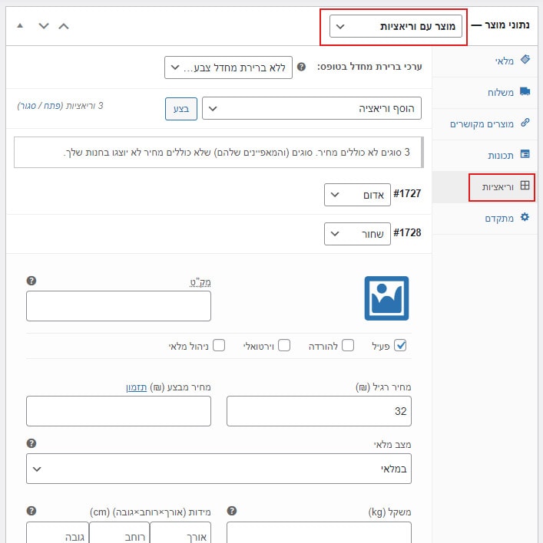This screenshot has height=543, width=543.
Task: Click help icon beside מצב מלאי label
Action: (31, 443)
